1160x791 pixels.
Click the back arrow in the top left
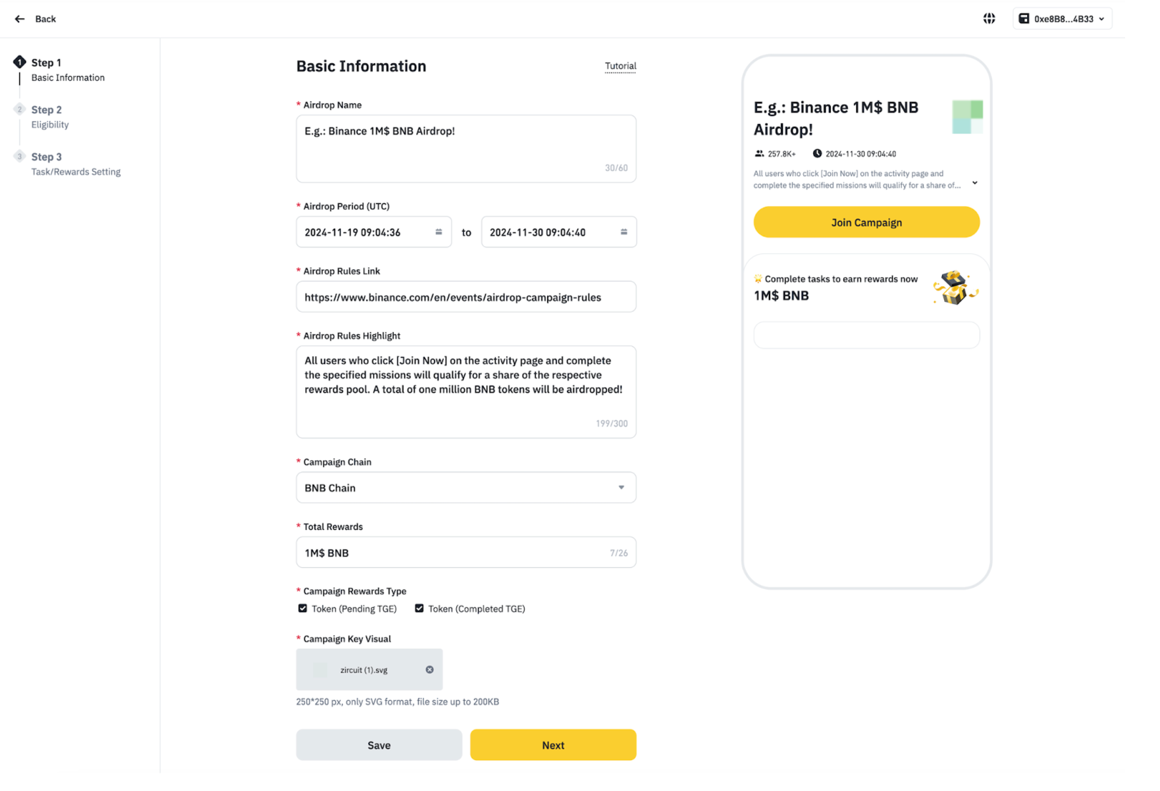20,18
